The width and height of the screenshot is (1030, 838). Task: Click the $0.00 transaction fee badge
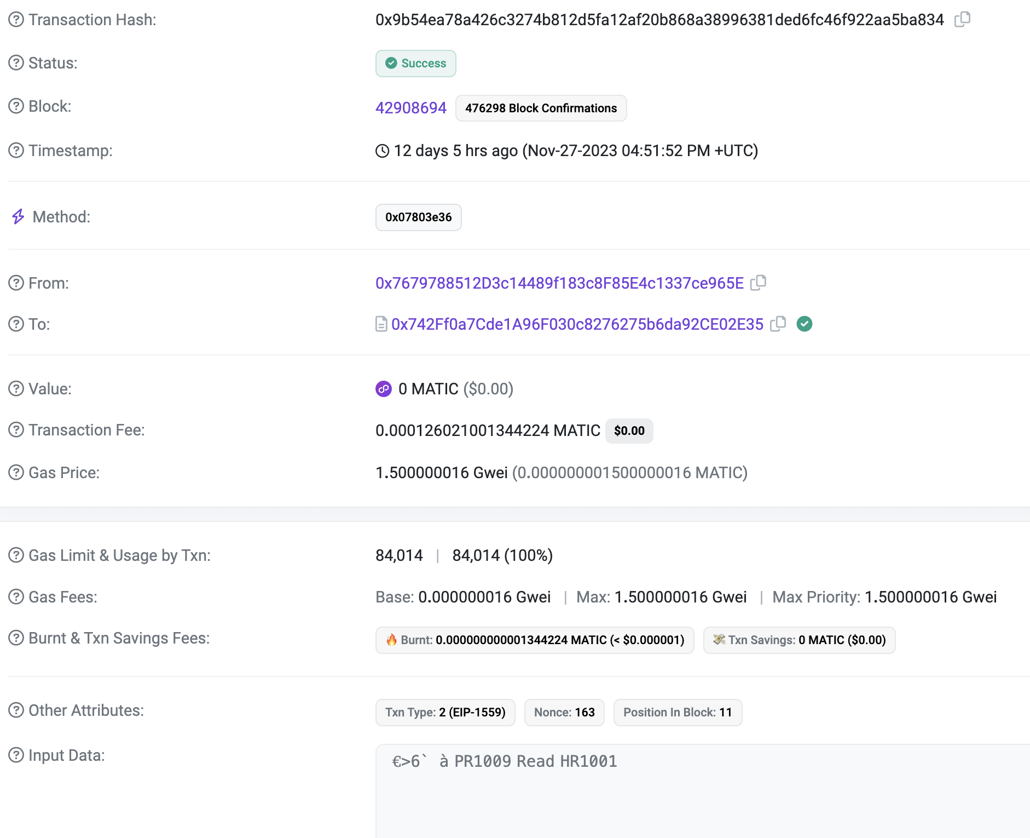click(x=629, y=431)
